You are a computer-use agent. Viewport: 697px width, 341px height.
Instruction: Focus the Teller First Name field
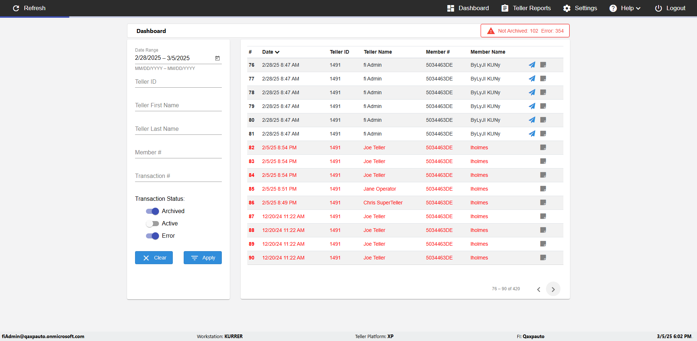point(178,105)
